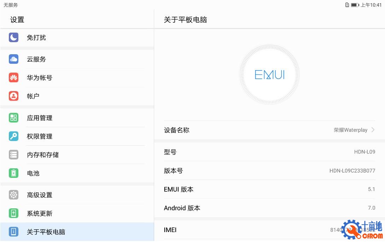Viewport: 385px width, 242px height.
Task: Open the memory and storage icon
Action: click(x=13, y=155)
